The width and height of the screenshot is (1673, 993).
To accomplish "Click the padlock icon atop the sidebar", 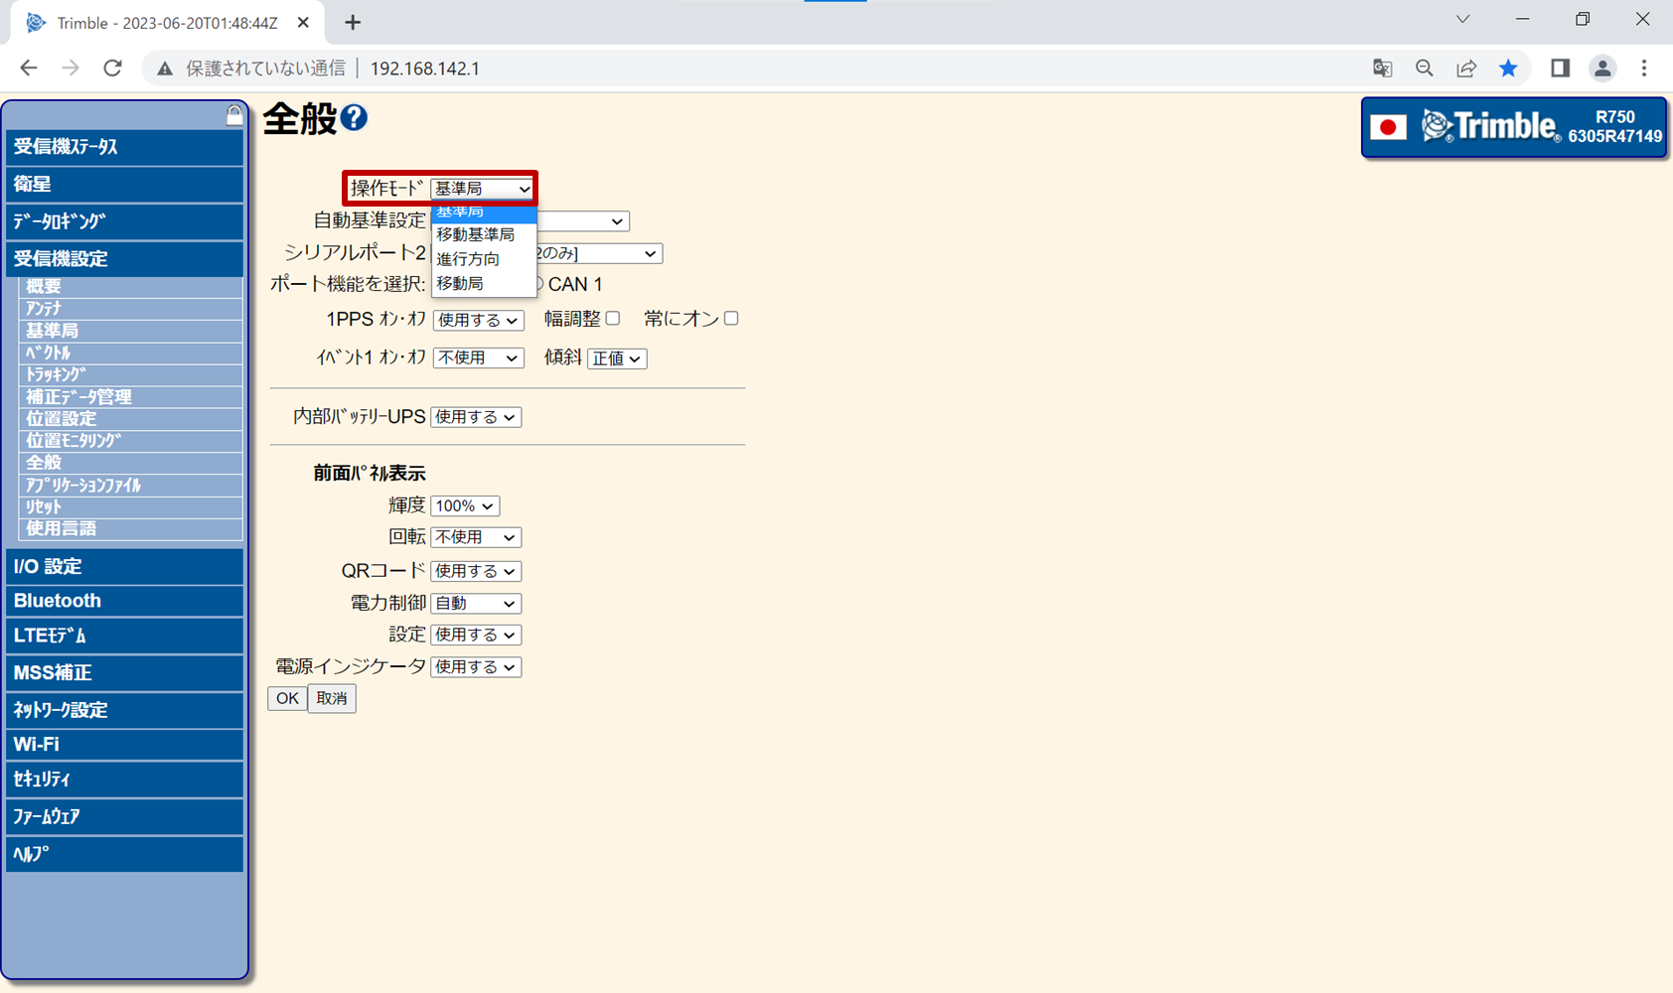I will point(233,115).
